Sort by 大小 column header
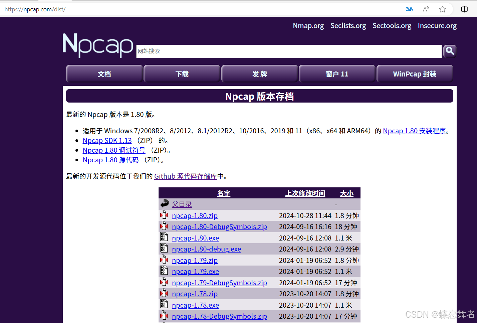 point(347,193)
